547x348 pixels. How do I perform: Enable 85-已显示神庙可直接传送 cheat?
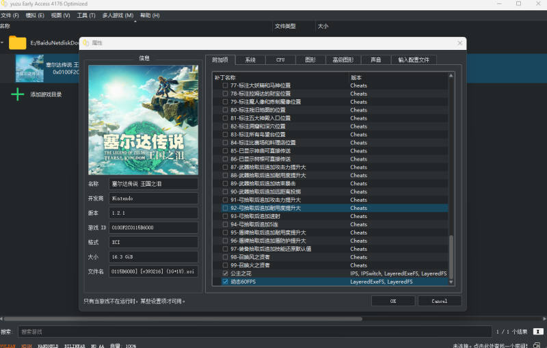(x=225, y=150)
